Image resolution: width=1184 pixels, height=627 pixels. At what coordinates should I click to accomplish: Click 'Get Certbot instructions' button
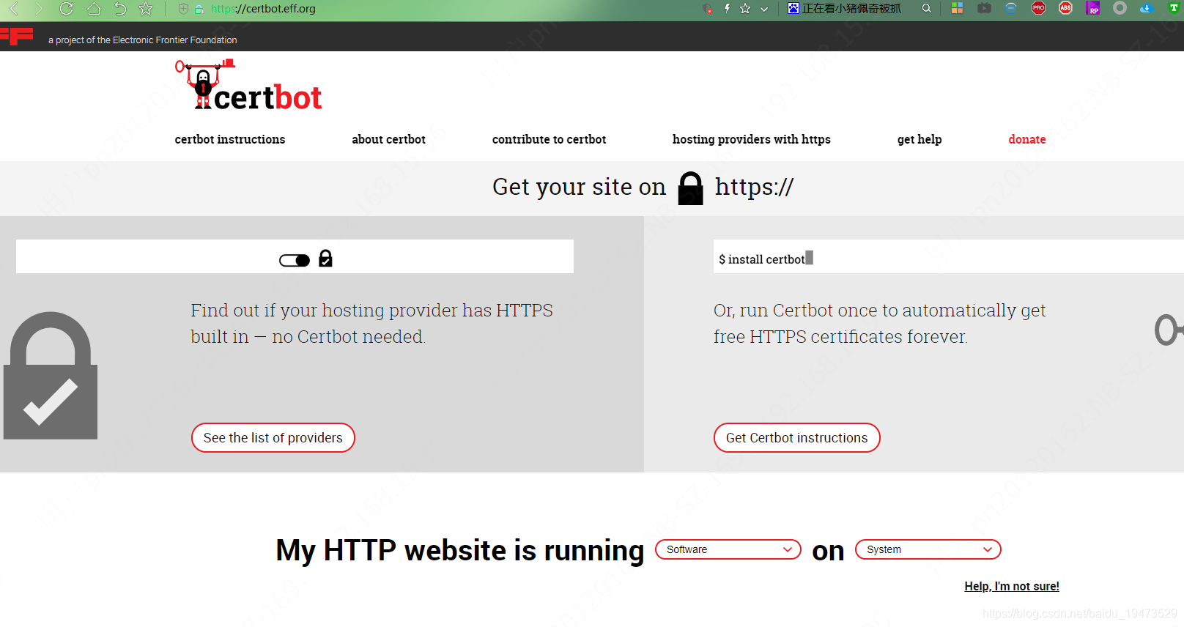coord(797,438)
